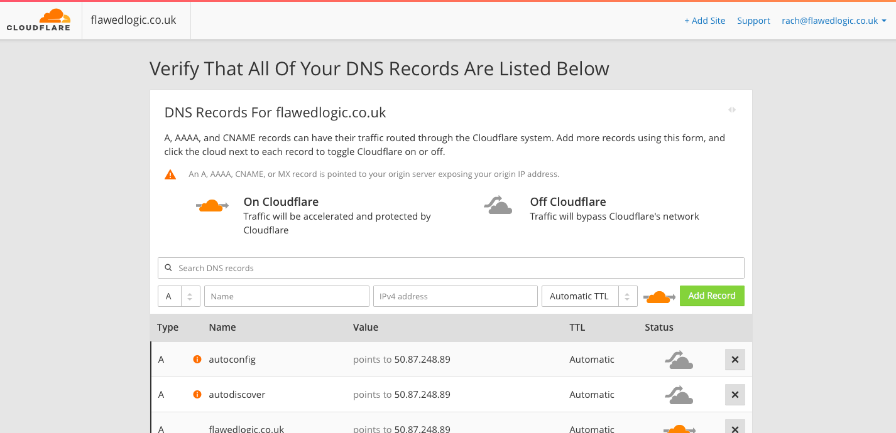The height and width of the screenshot is (433, 896).
Task: Click the Off Cloudflare heading text
Action: click(568, 202)
